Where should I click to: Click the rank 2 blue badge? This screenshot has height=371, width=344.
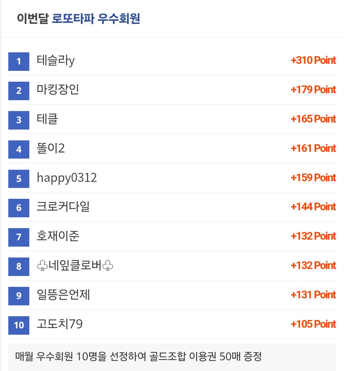pyautogui.click(x=19, y=91)
